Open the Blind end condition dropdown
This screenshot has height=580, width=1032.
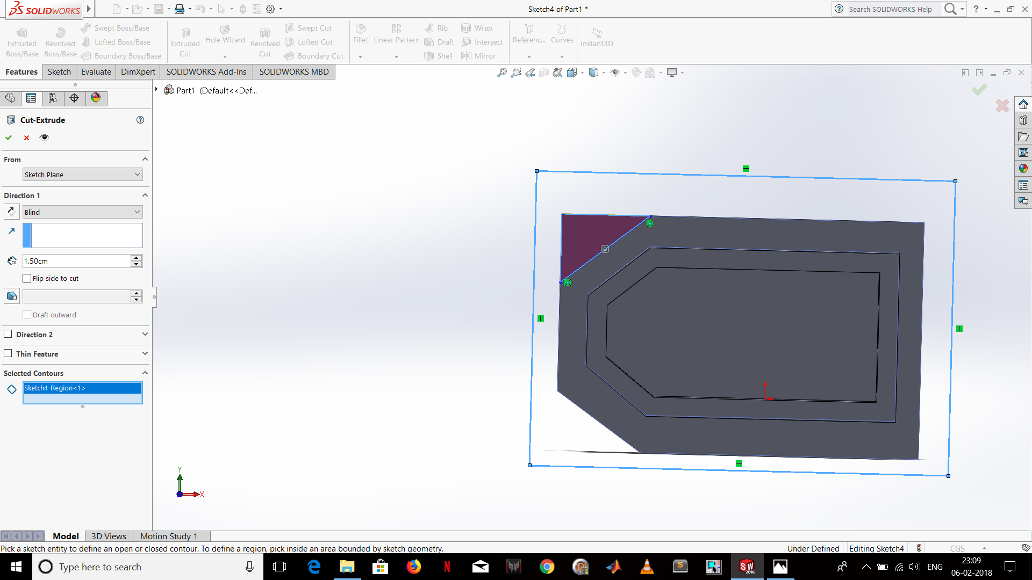[x=83, y=212]
